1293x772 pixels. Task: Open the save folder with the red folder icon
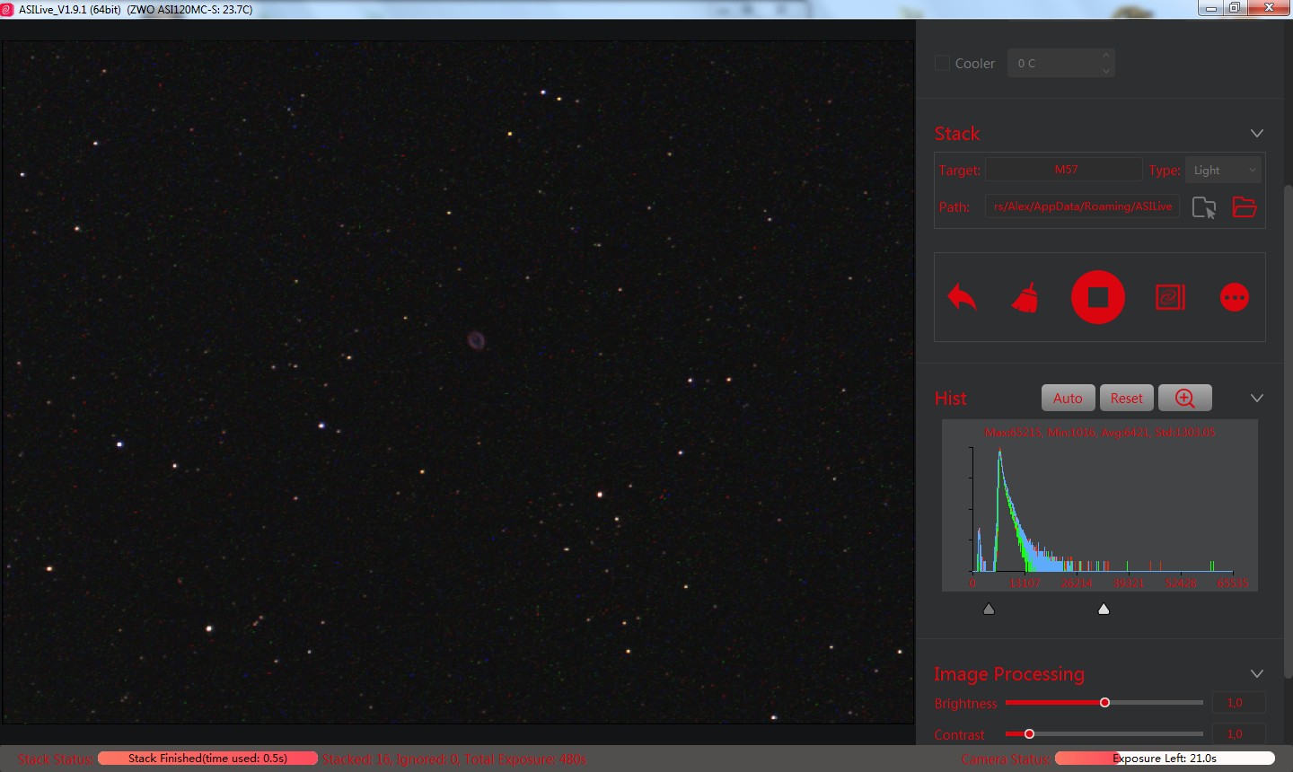pyautogui.click(x=1245, y=206)
